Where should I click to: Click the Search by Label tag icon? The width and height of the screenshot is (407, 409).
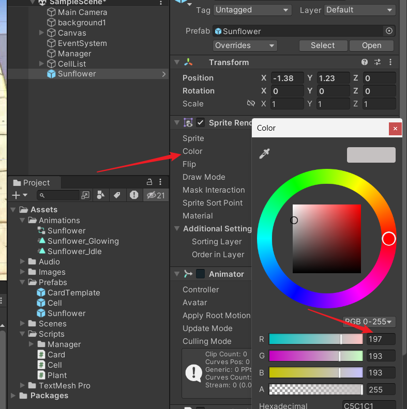[x=117, y=195]
